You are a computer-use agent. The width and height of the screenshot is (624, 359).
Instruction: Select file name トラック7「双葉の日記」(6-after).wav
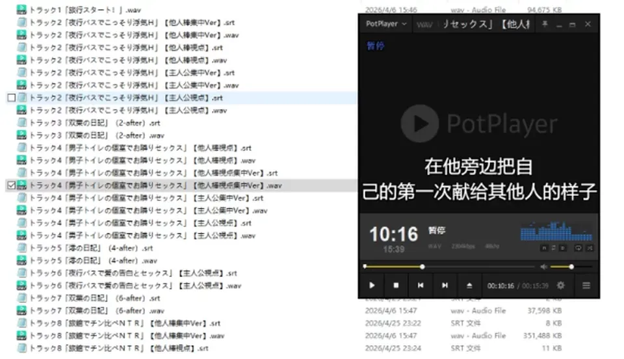97,311
